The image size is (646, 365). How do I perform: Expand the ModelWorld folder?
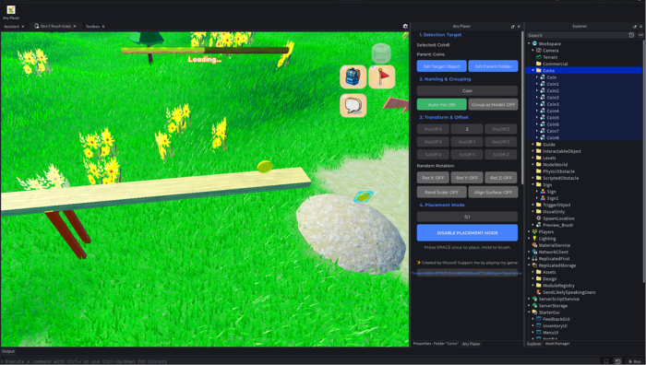click(x=533, y=165)
